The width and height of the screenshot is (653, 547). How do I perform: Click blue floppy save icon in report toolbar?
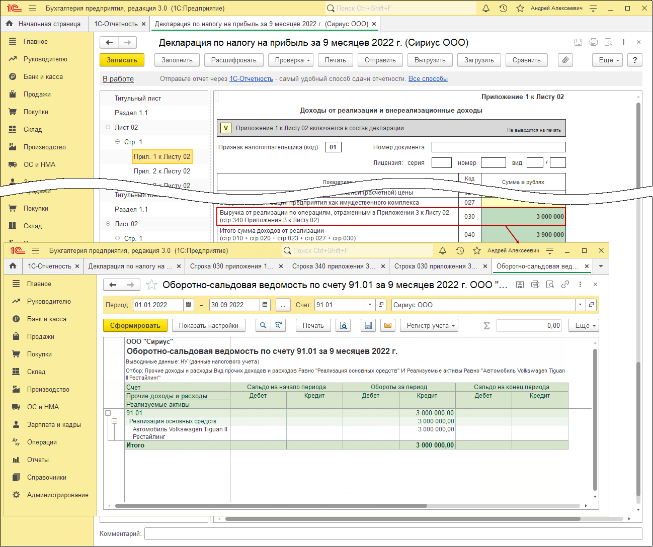[x=368, y=325]
